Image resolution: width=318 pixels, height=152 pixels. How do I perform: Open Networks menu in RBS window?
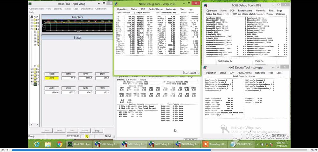pyautogui.click(x=261, y=11)
